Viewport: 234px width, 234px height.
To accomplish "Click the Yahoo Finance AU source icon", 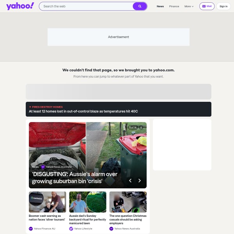I will pos(31,229).
